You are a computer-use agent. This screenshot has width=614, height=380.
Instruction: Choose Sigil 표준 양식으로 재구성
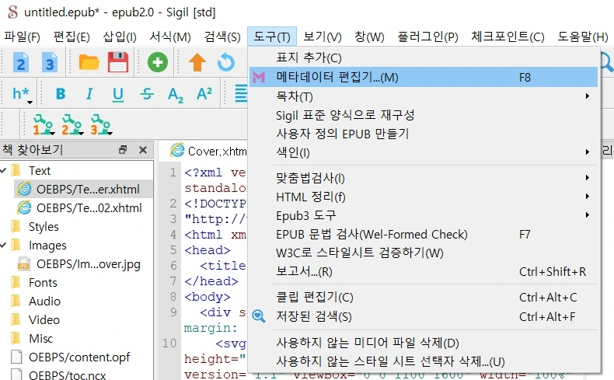[x=424, y=115]
